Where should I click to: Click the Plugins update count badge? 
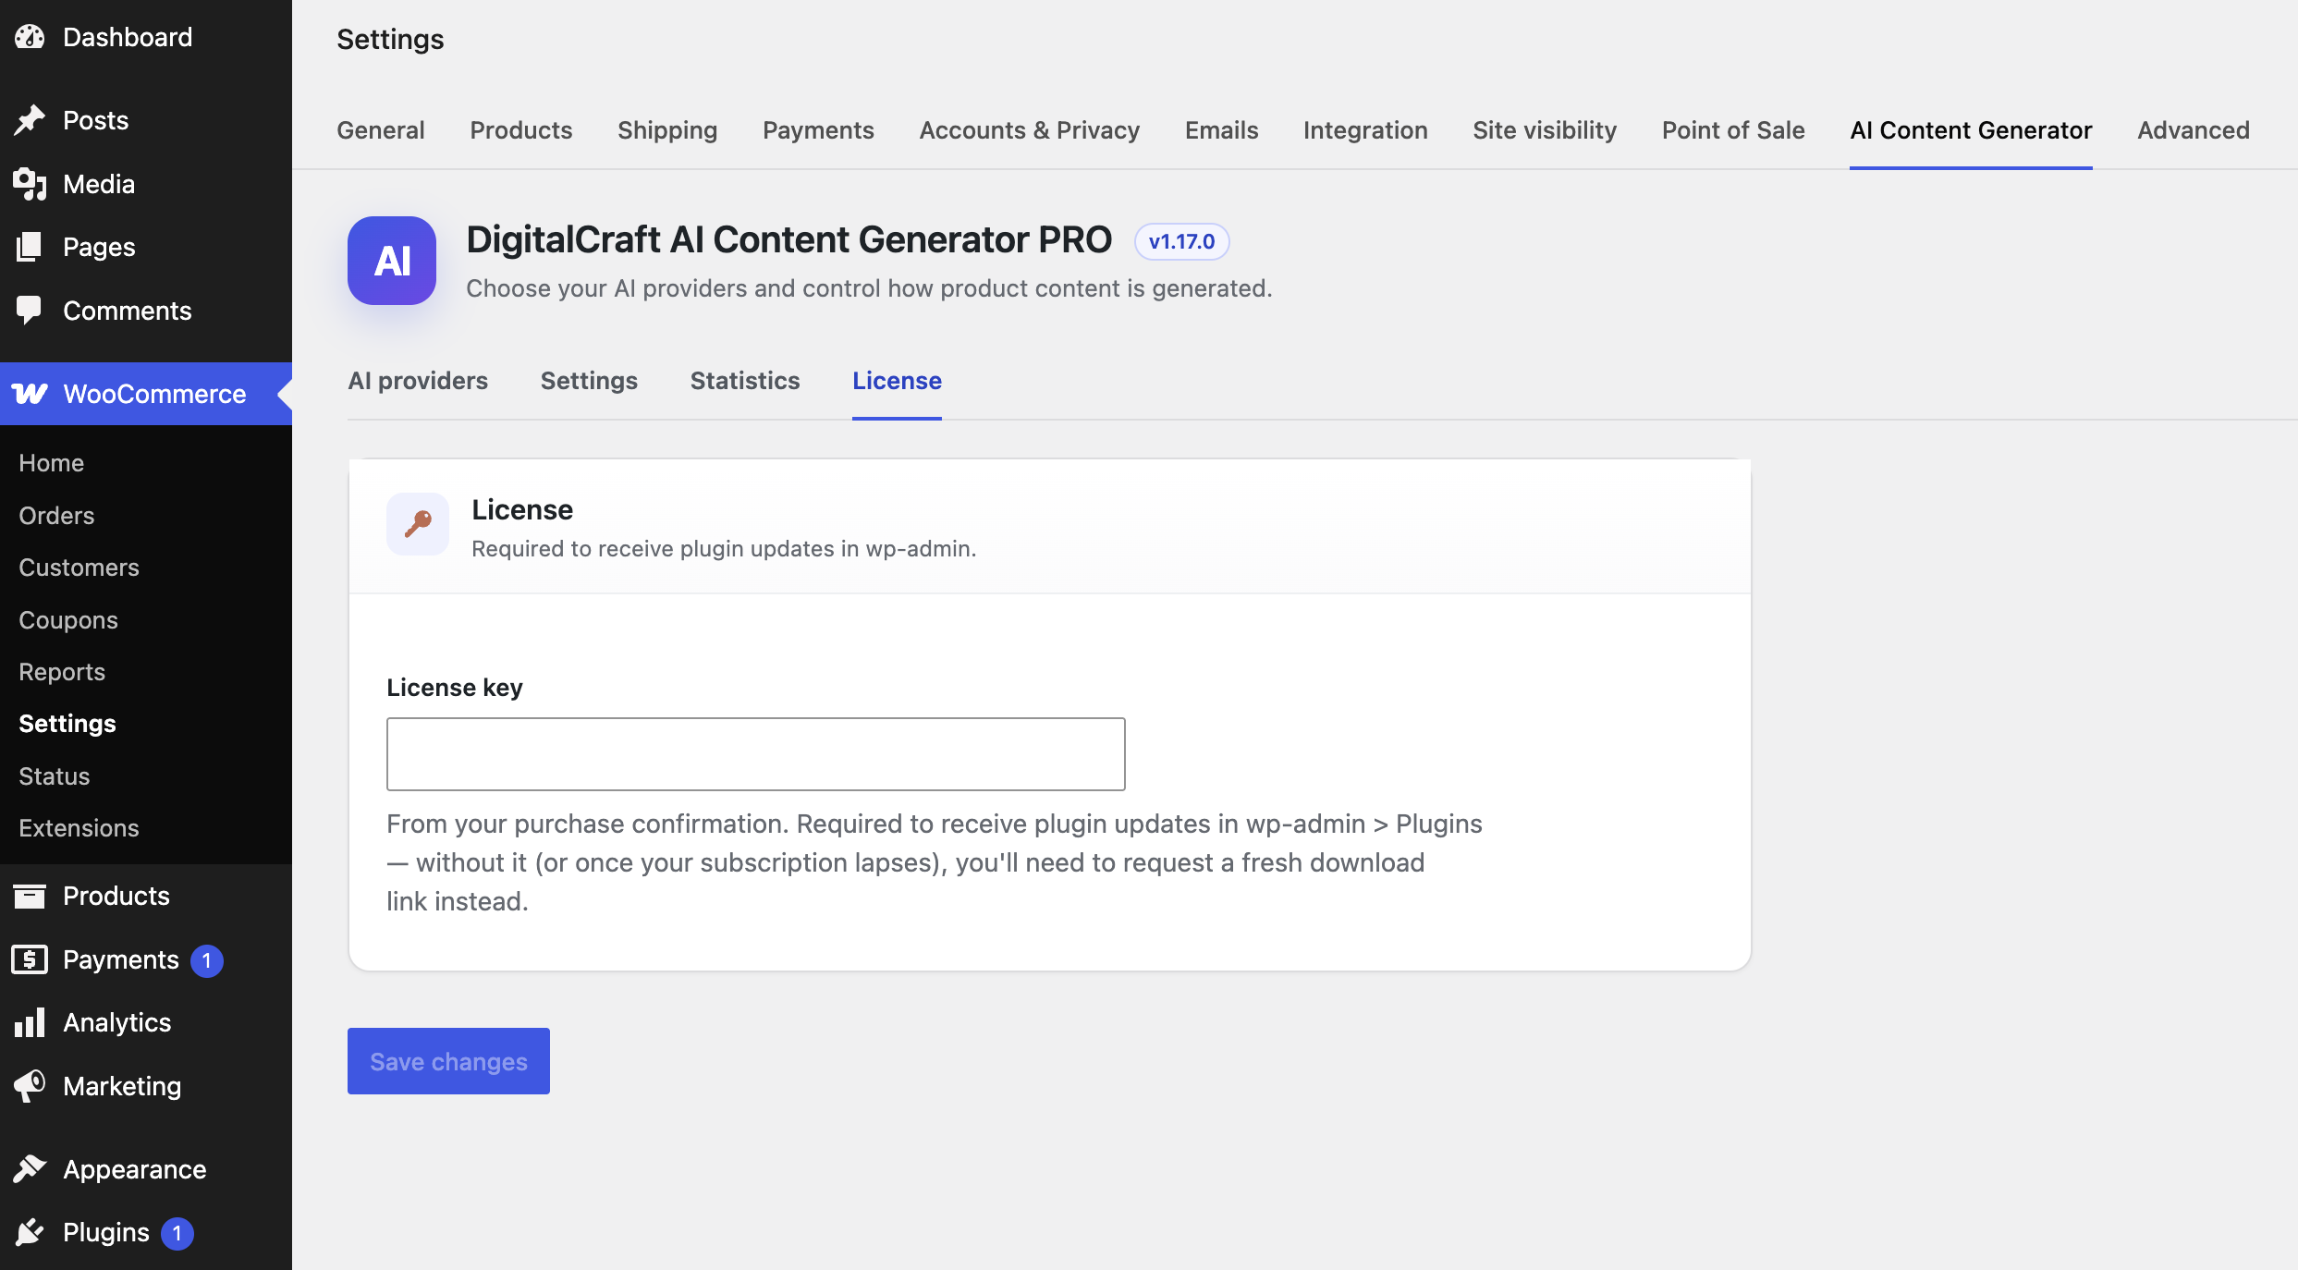click(x=177, y=1233)
